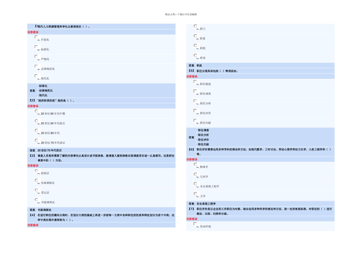Select the 物理学 radio button
Image resolution: width=362 pixels, height=256 pixels.
(195, 164)
